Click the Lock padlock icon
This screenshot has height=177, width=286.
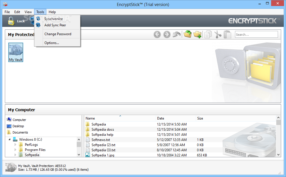(x=11, y=21)
